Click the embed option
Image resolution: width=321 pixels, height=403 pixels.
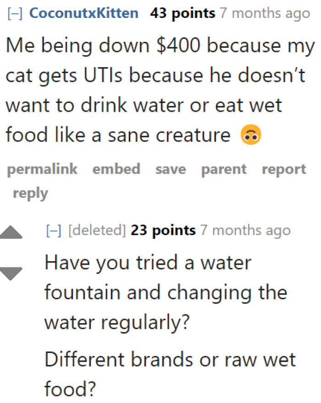point(116,170)
